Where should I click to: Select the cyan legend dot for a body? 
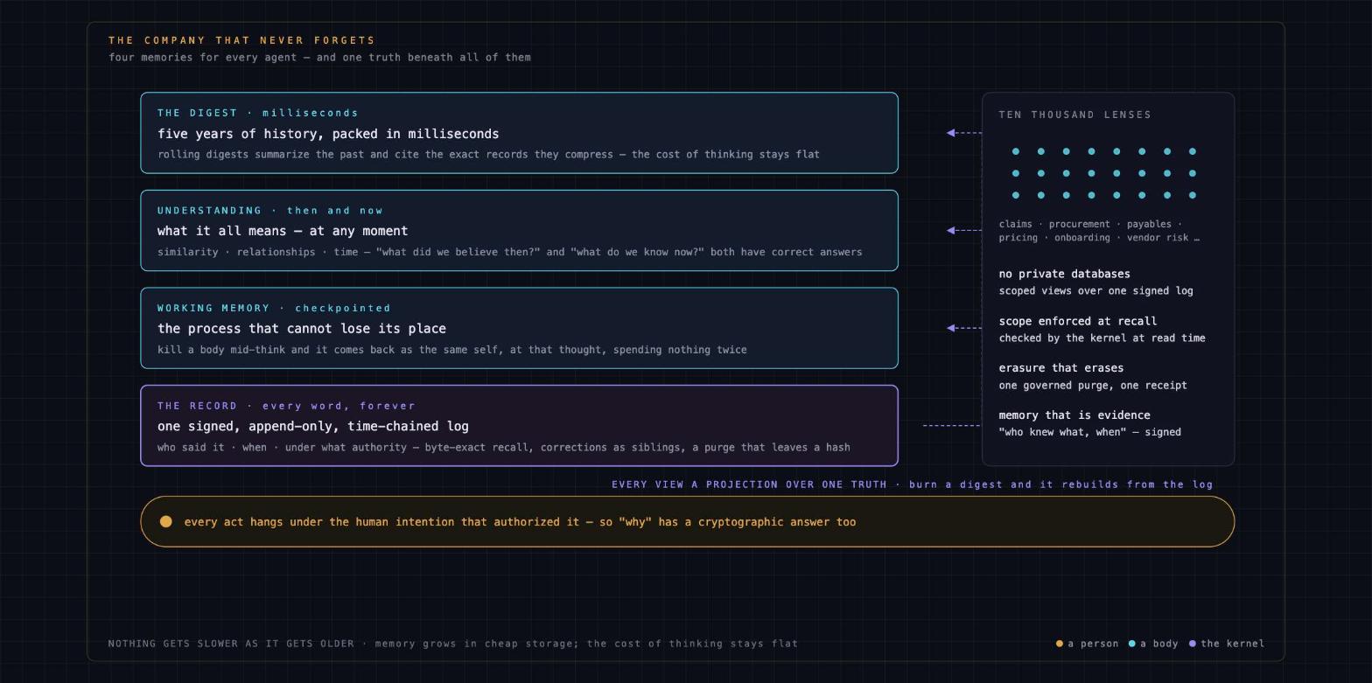(x=1132, y=644)
